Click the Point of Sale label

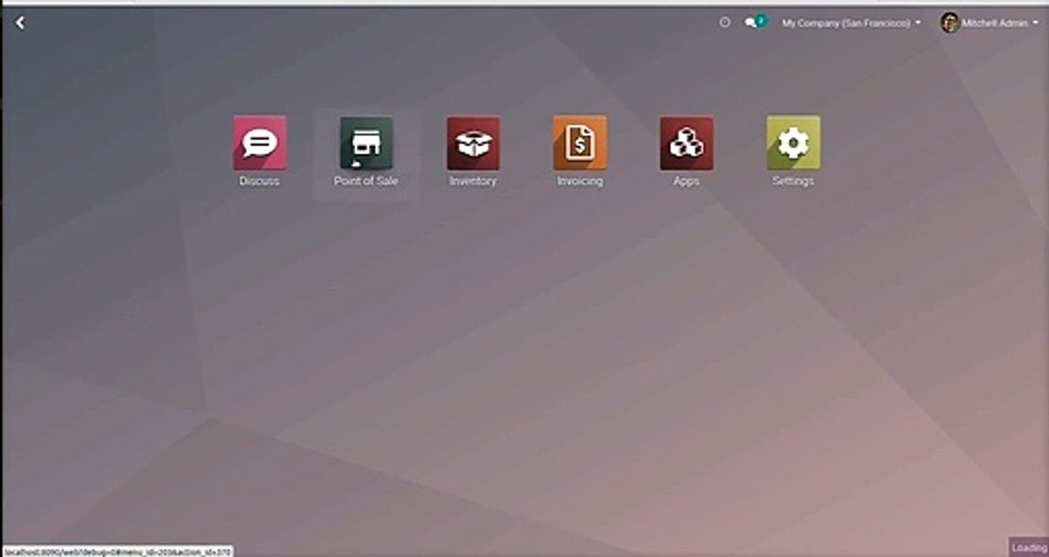(366, 181)
